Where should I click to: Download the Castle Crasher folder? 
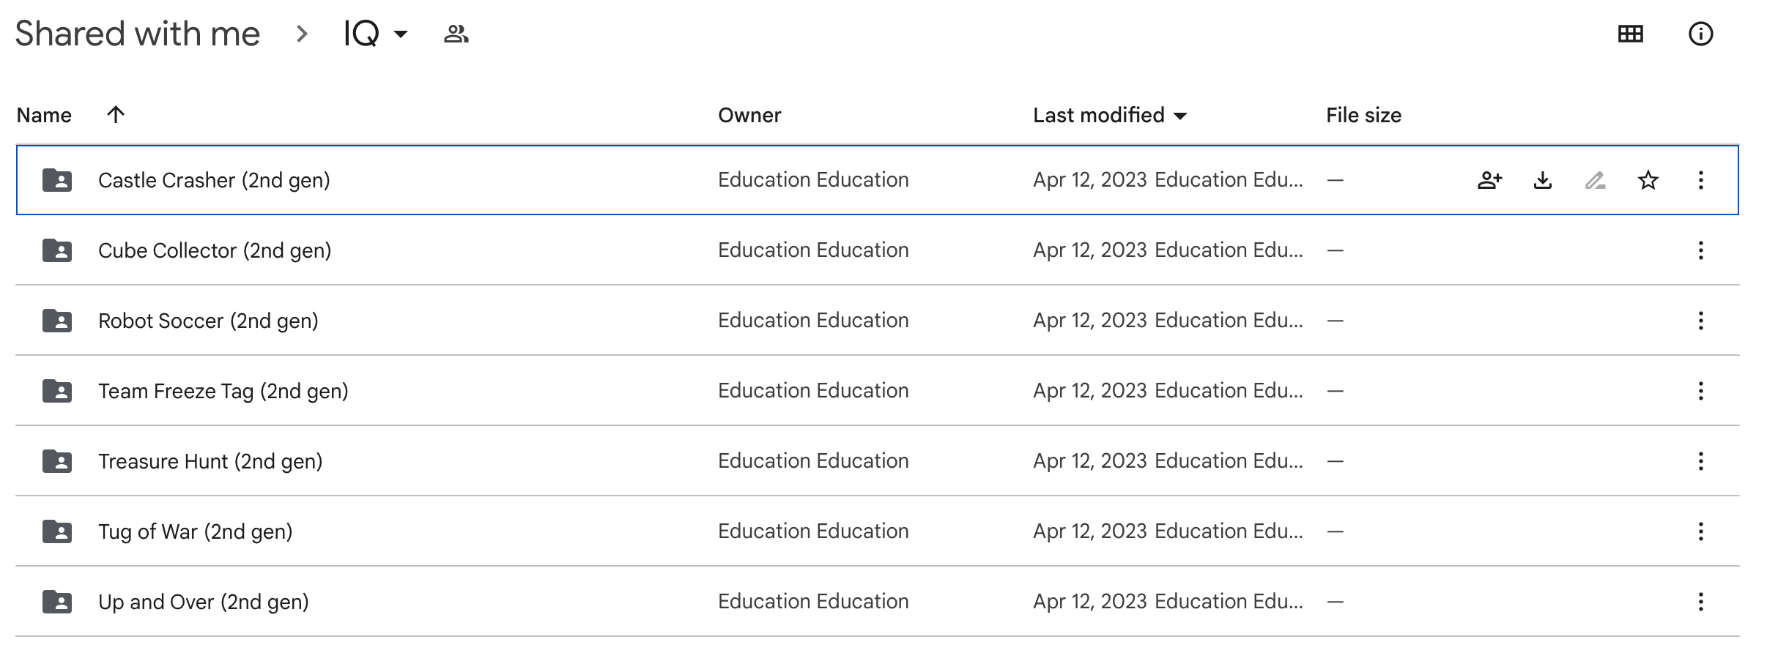(1542, 180)
